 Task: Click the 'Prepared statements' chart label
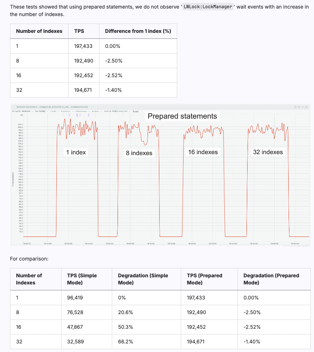tap(182, 116)
